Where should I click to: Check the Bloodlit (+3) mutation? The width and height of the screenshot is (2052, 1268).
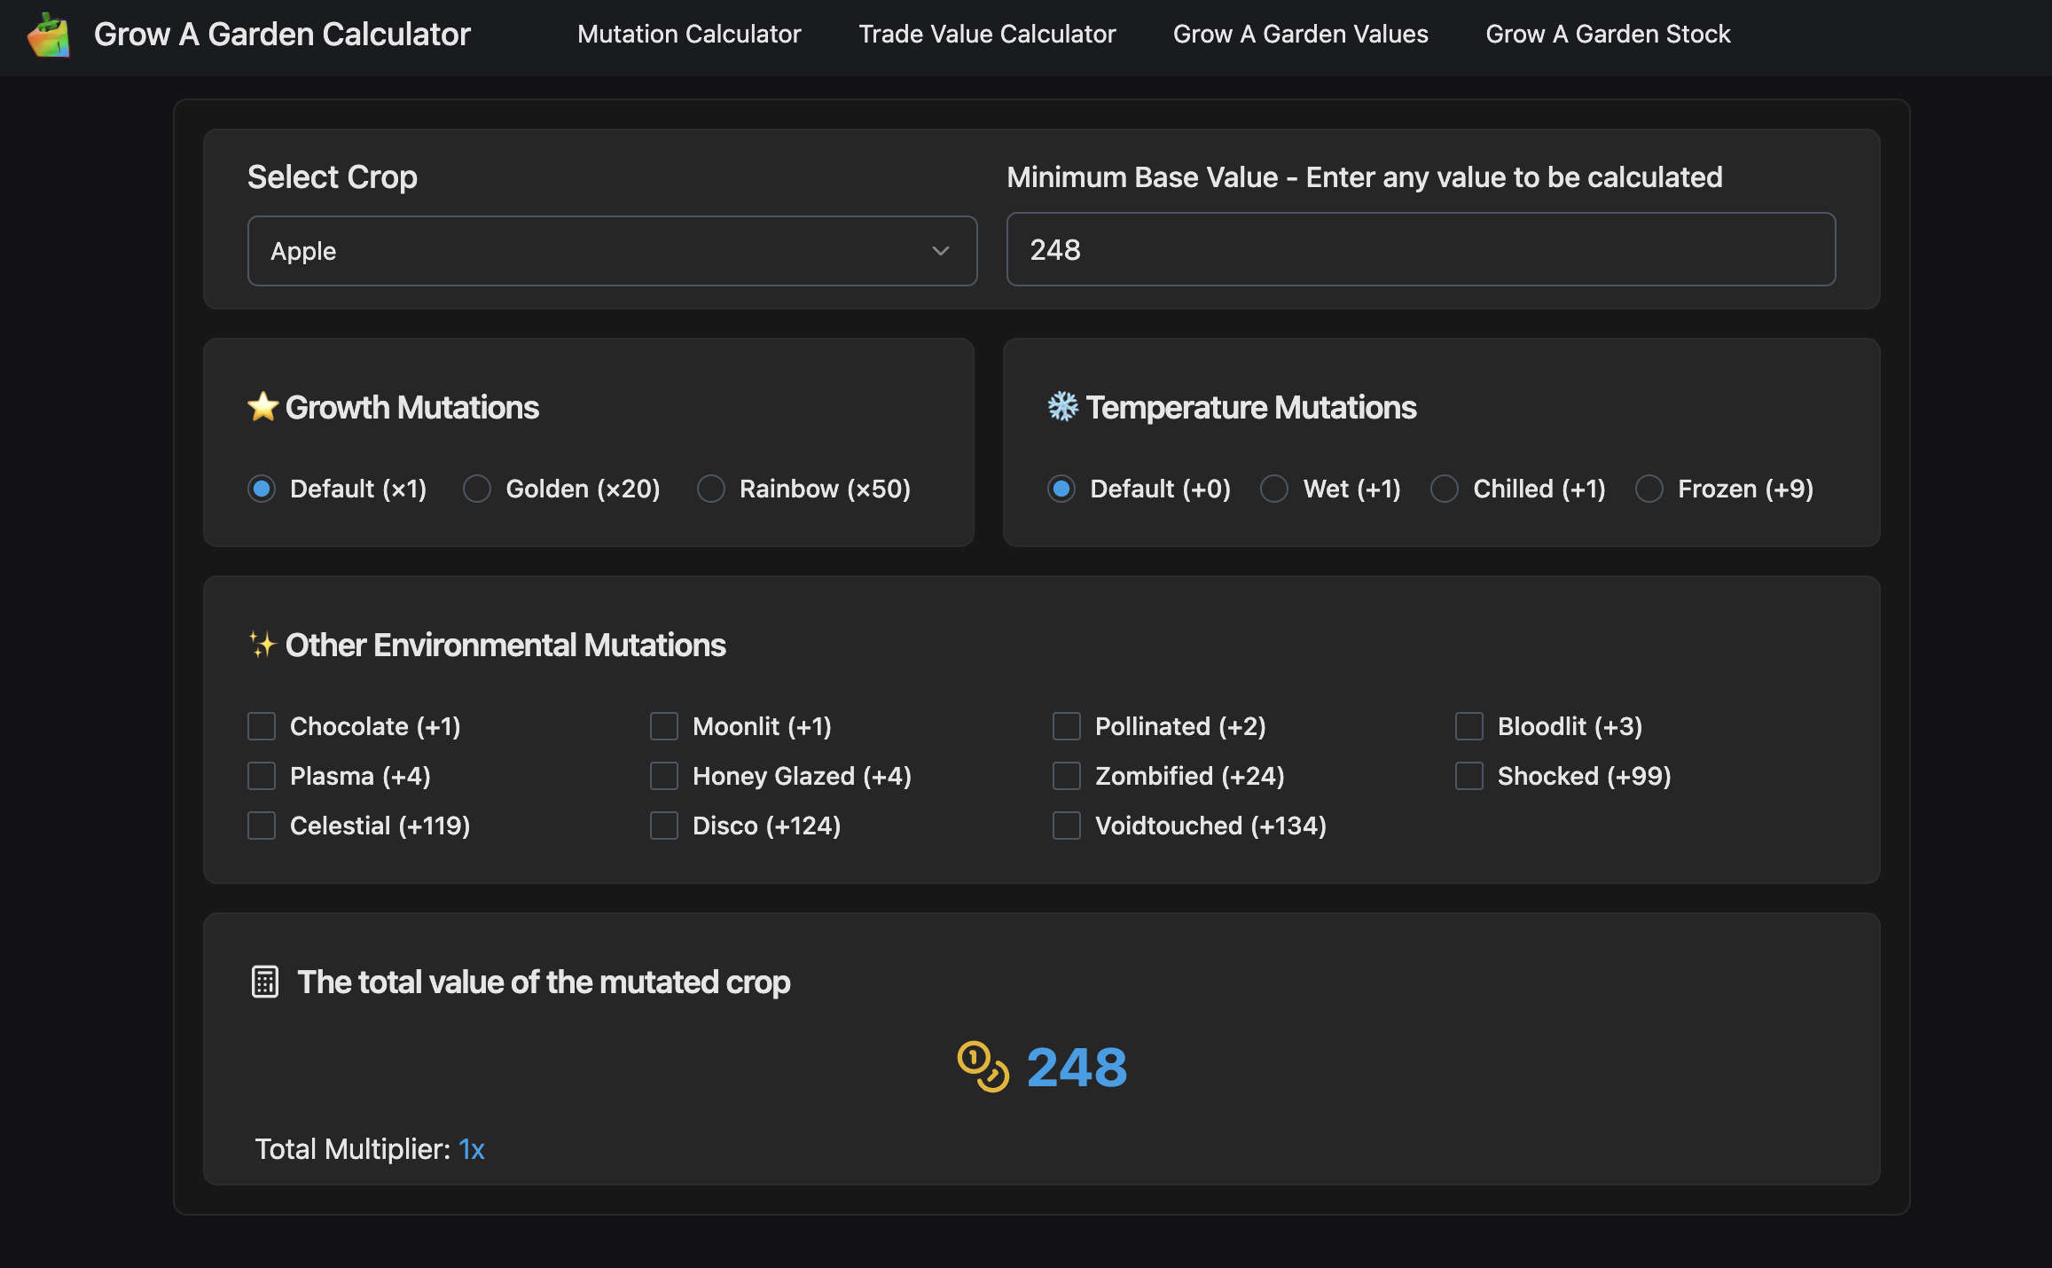point(1469,726)
